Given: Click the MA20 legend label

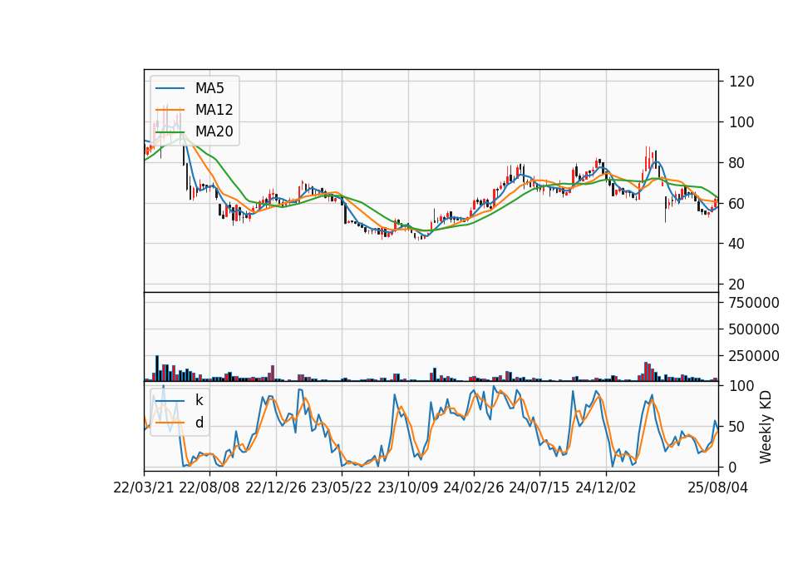Looking at the screenshot, I should [214, 131].
